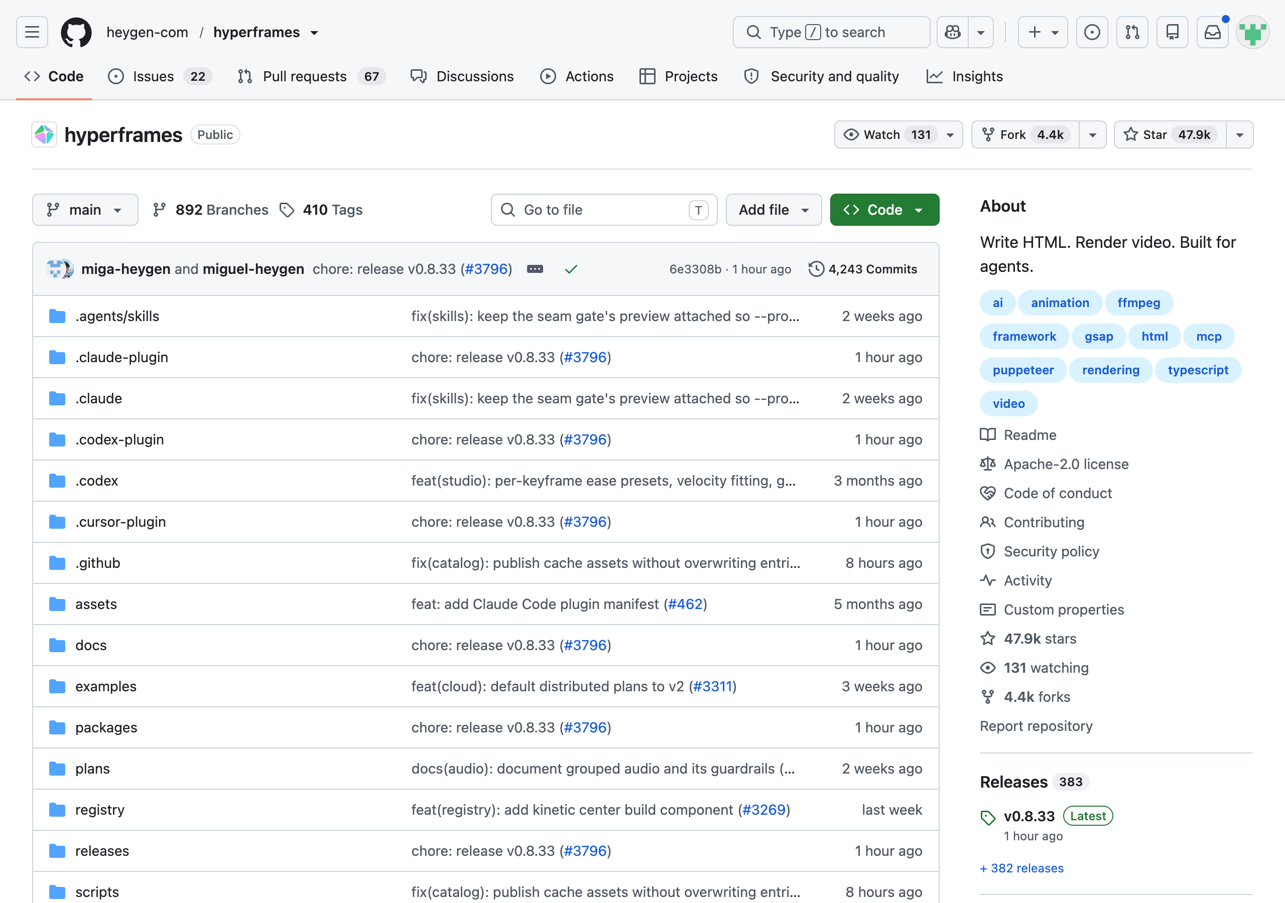Click the ffmpeg topic tag

point(1138,303)
